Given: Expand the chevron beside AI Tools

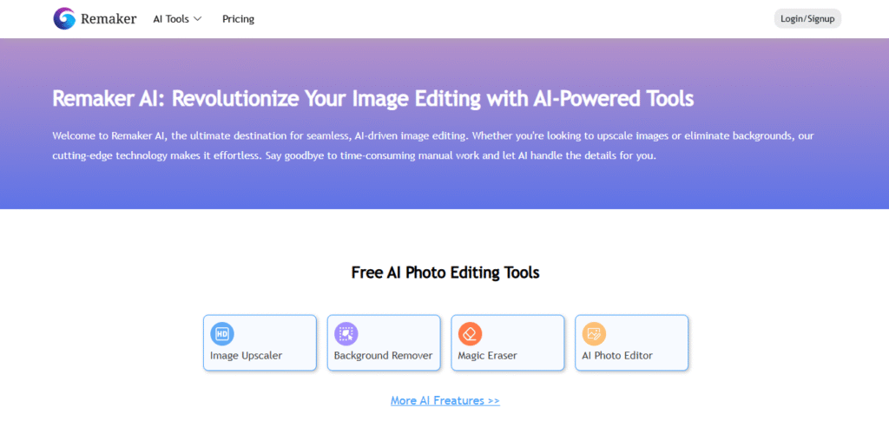Looking at the screenshot, I should [x=198, y=19].
